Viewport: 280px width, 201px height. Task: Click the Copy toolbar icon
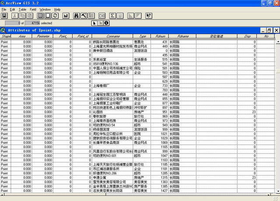tap(22, 16)
